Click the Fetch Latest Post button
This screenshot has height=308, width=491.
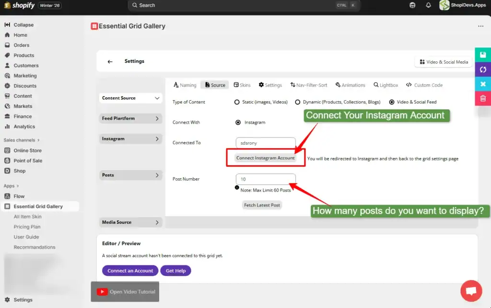[x=262, y=205]
